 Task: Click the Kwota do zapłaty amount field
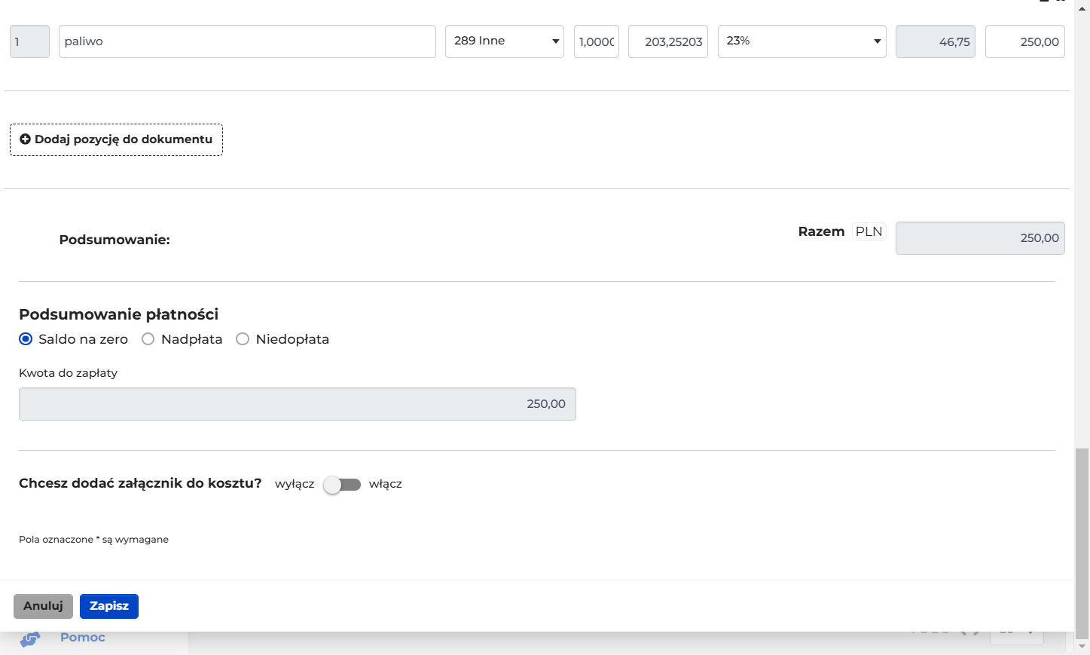298,404
